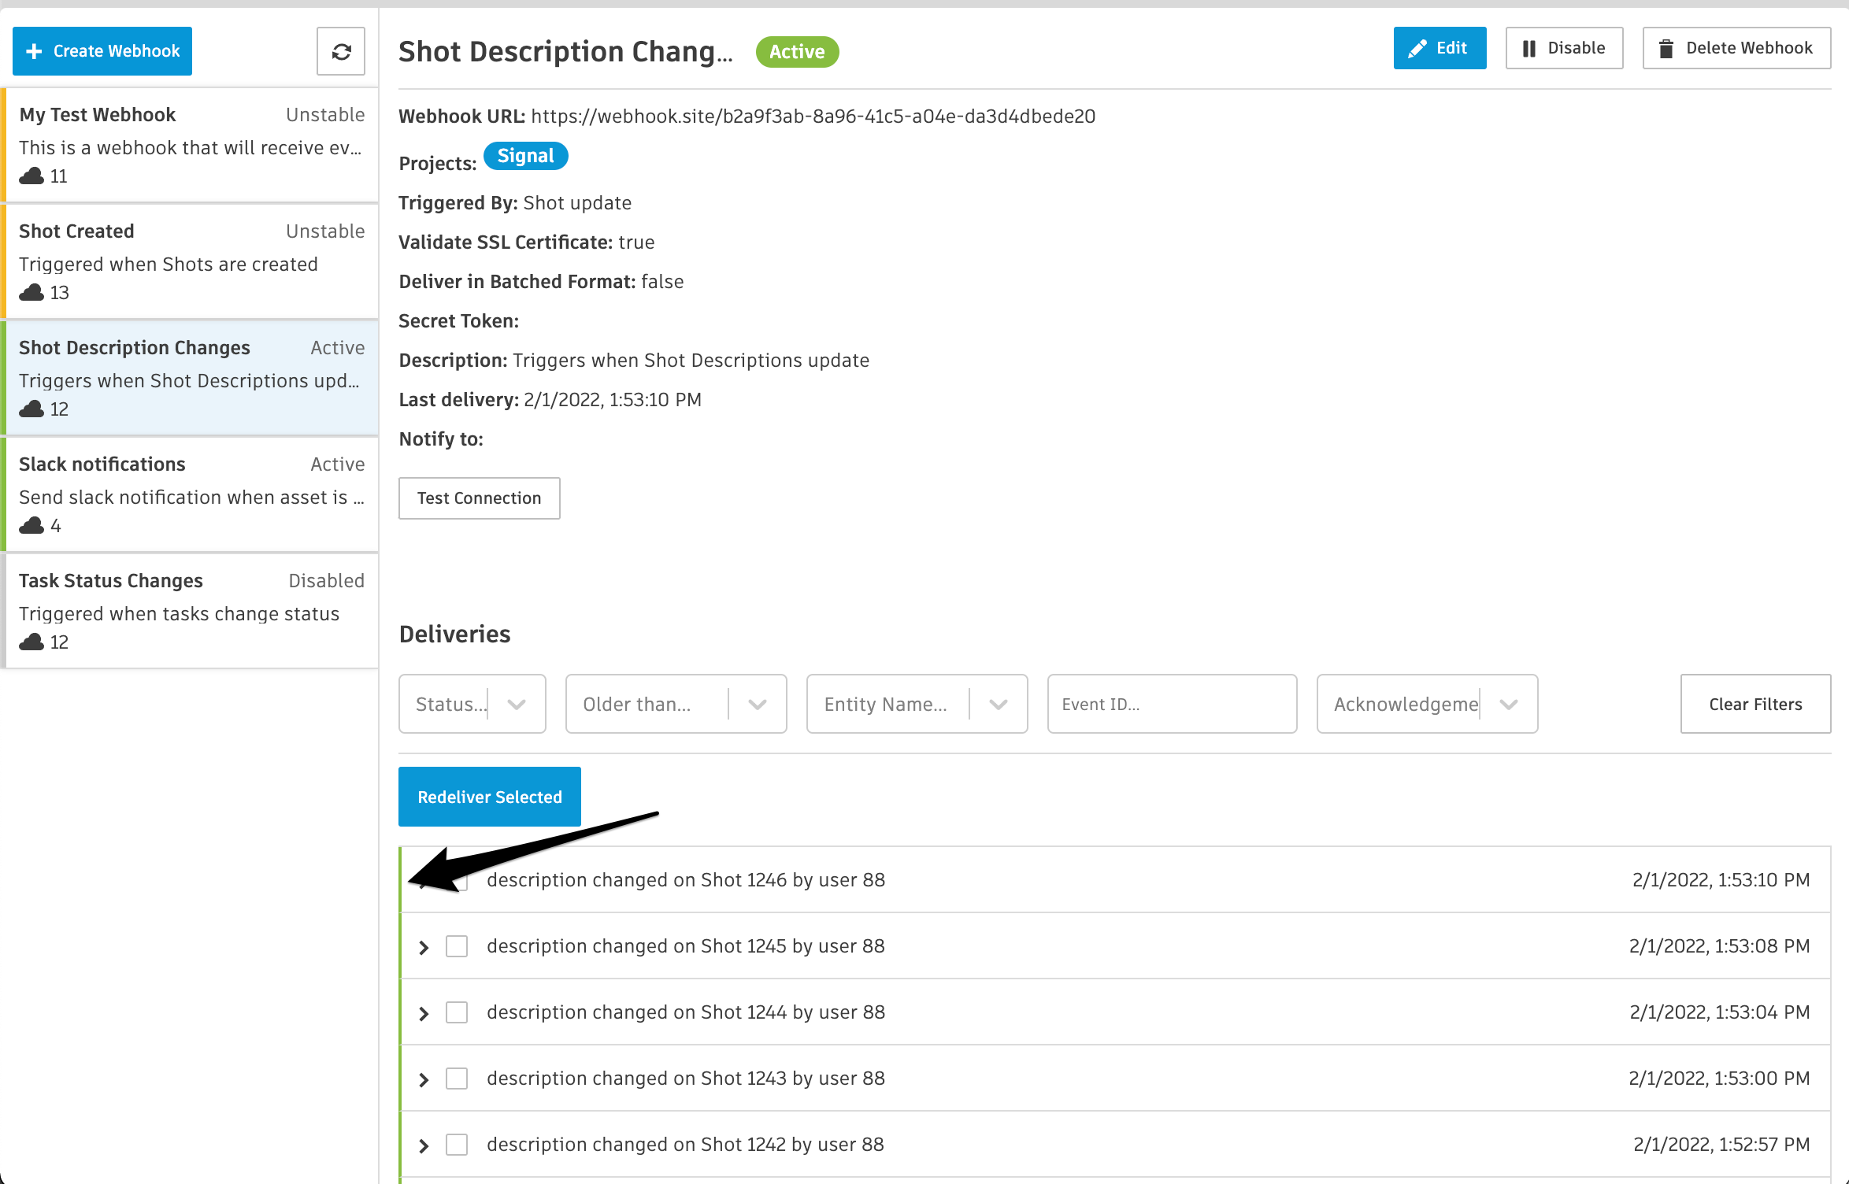Expand the Shot 1242 delivery row
Image resolution: width=1849 pixels, height=1184 pixels.
(x=424, y=1145)
